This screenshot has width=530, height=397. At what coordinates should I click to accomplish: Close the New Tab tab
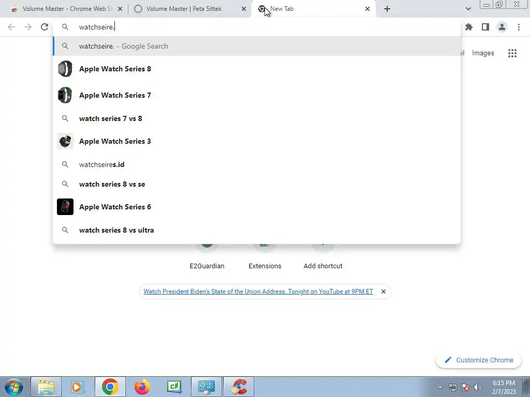click(x=367, y=9)
